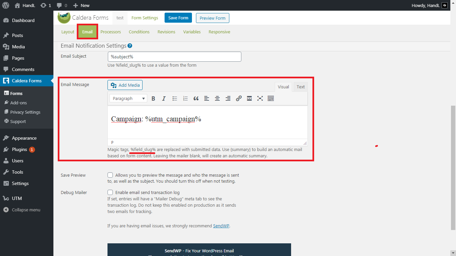Enable the Save Preview checkbox

click(110, 175)
